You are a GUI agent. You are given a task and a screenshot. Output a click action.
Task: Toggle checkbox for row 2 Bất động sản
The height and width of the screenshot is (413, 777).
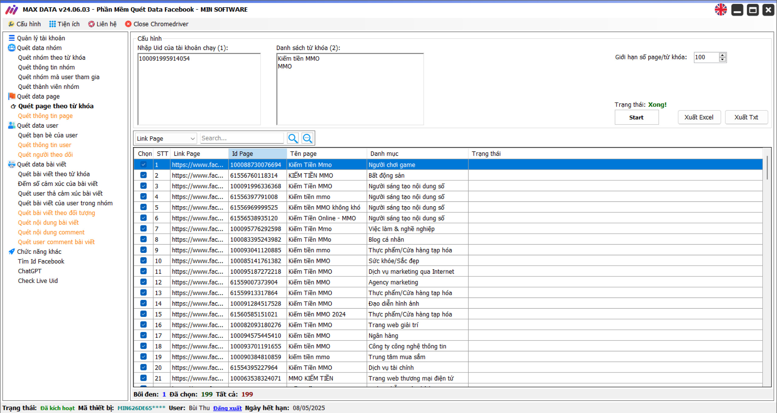point(144,176)
